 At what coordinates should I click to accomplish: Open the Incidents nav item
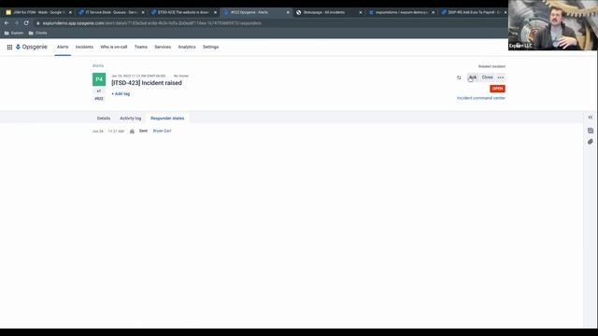coord(84,47)
